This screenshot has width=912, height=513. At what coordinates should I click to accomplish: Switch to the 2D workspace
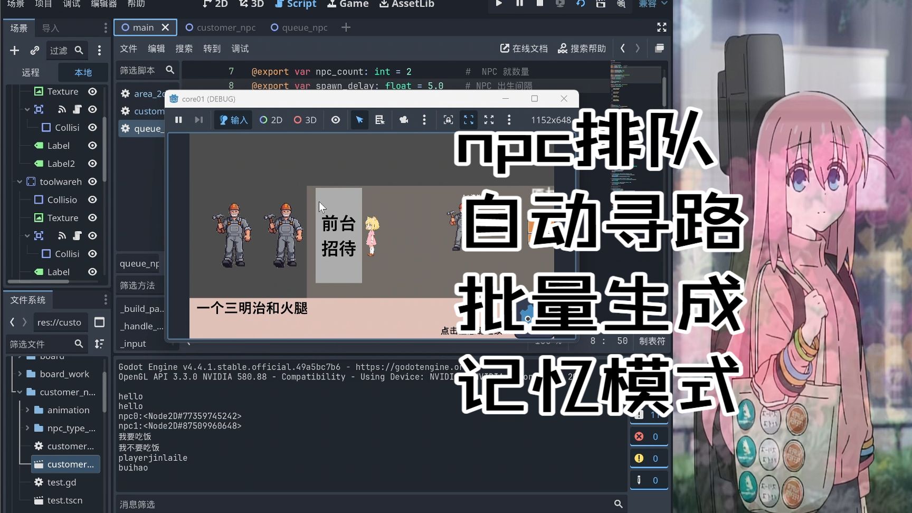tap(215, 4)
